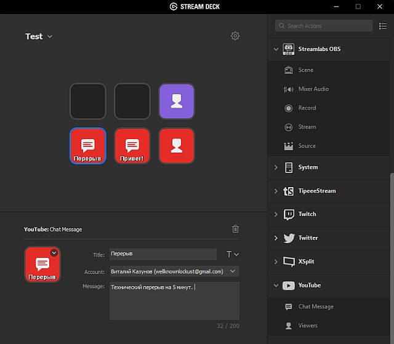Delete the action with trash icon
The width and height of the screenshot is (394, 344).
coord(235,229)
